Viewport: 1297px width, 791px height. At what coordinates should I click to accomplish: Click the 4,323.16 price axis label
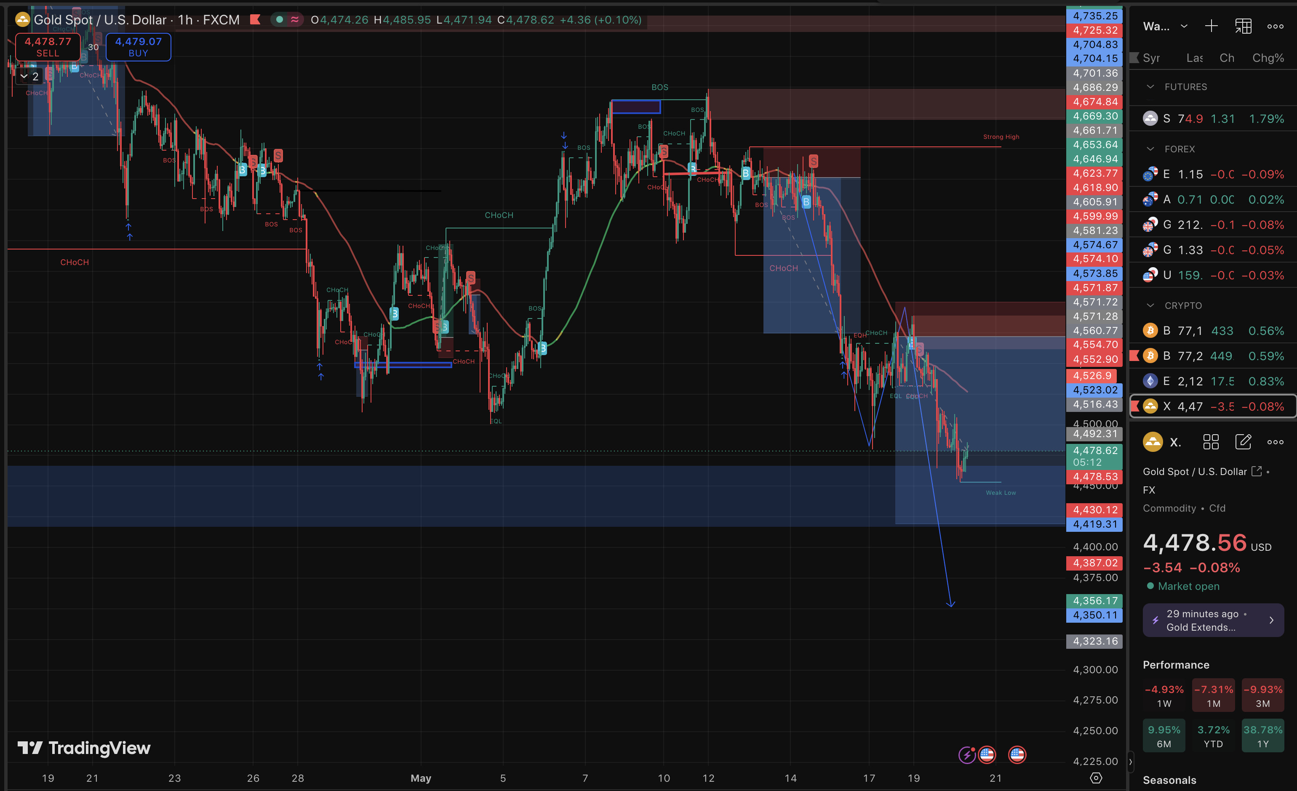click(x=1094, y=641)
